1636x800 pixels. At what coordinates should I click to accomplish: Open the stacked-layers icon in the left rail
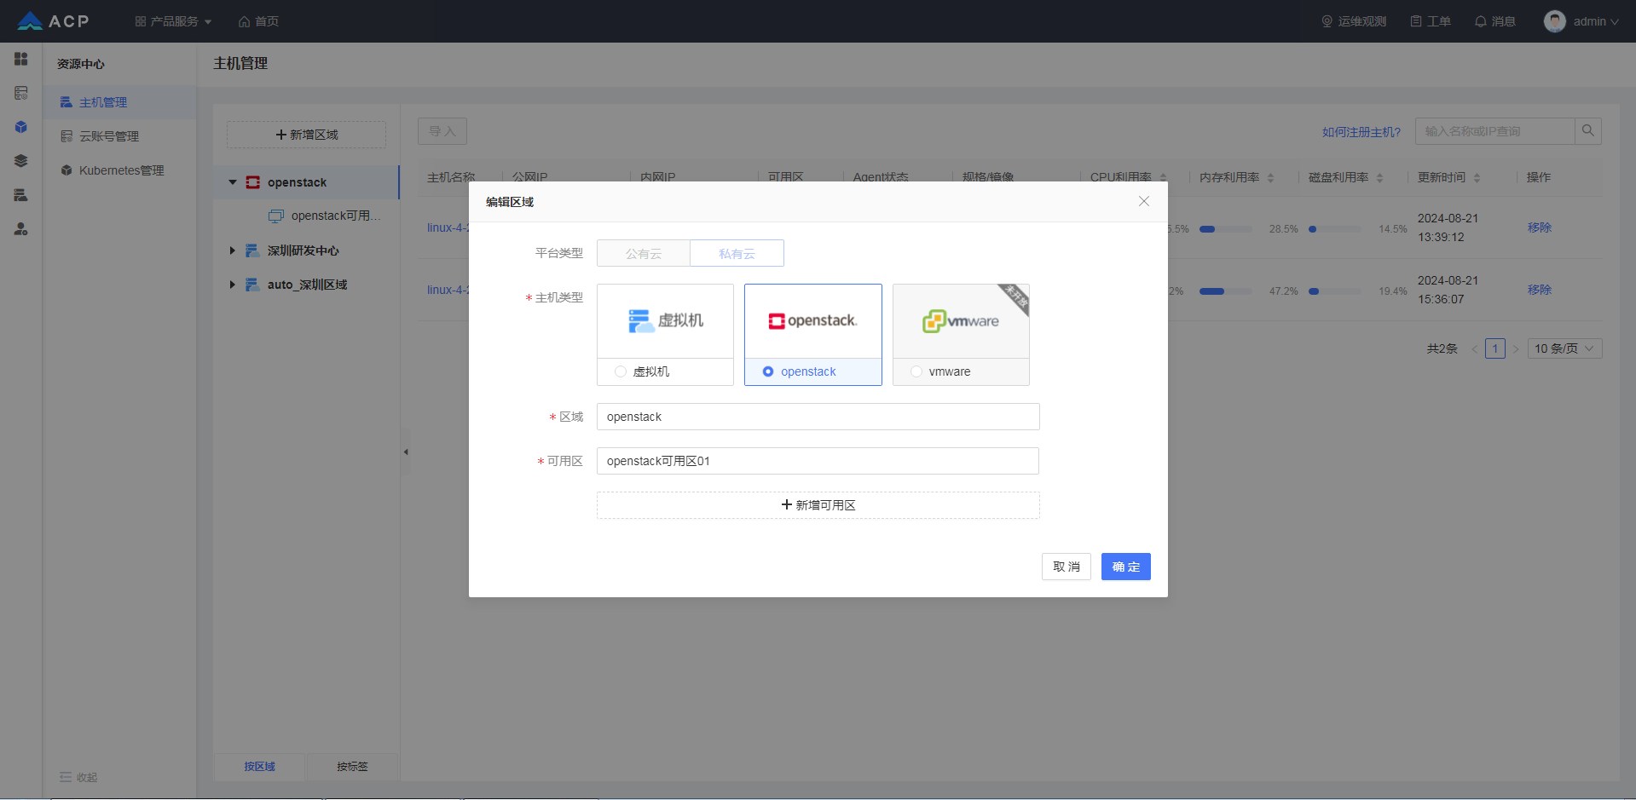(x=21, y=161)
